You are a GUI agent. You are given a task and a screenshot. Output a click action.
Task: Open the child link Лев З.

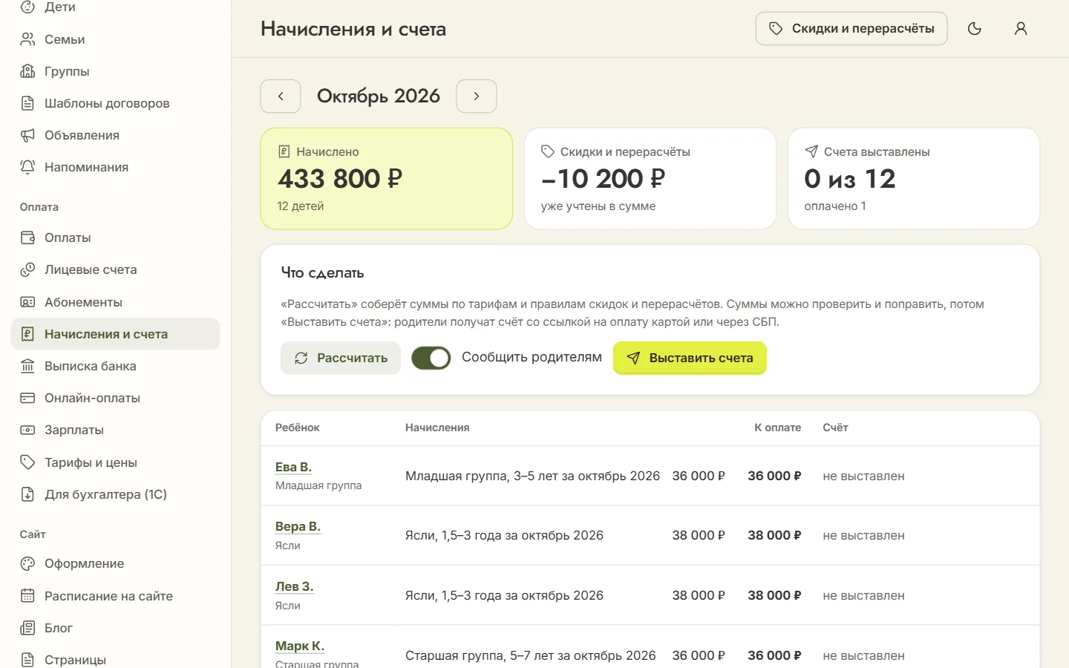point(294,586)
